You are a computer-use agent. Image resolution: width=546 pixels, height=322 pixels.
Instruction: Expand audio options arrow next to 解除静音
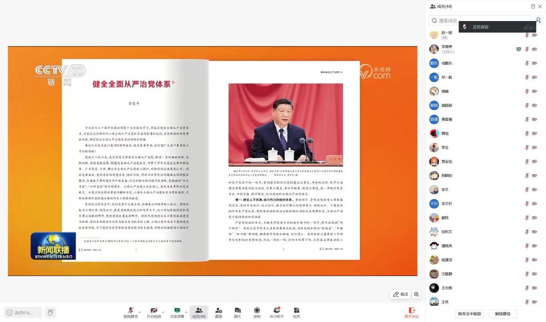pos(140,312)
